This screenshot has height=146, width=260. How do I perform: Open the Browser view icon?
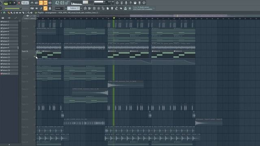(x=103, y=8)
